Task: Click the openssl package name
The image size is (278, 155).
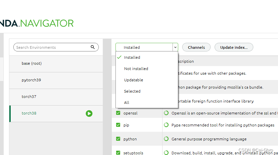Action: (130, 113)
